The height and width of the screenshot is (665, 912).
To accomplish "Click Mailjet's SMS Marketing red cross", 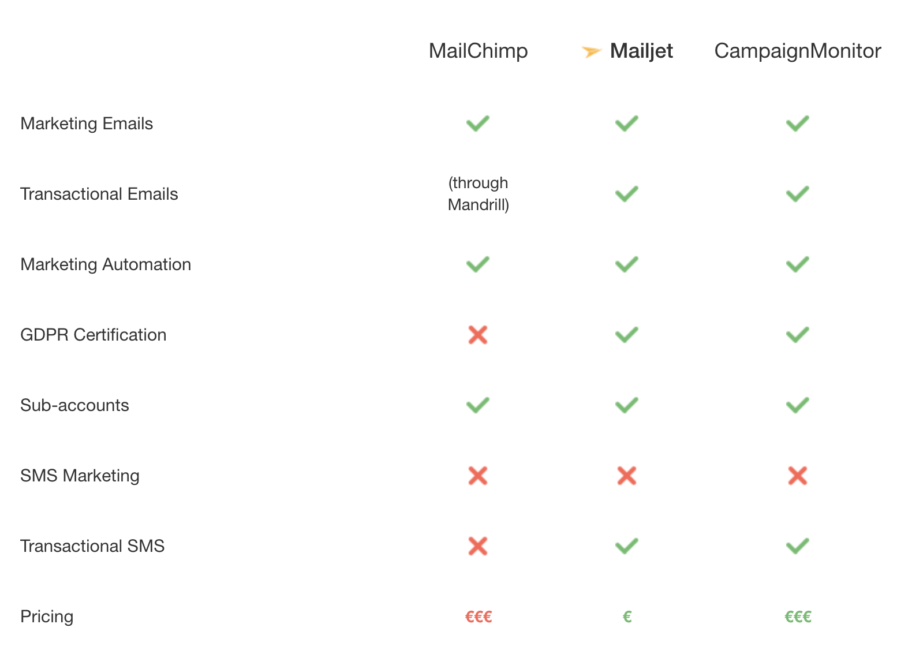I will click(x=627, y=476).
